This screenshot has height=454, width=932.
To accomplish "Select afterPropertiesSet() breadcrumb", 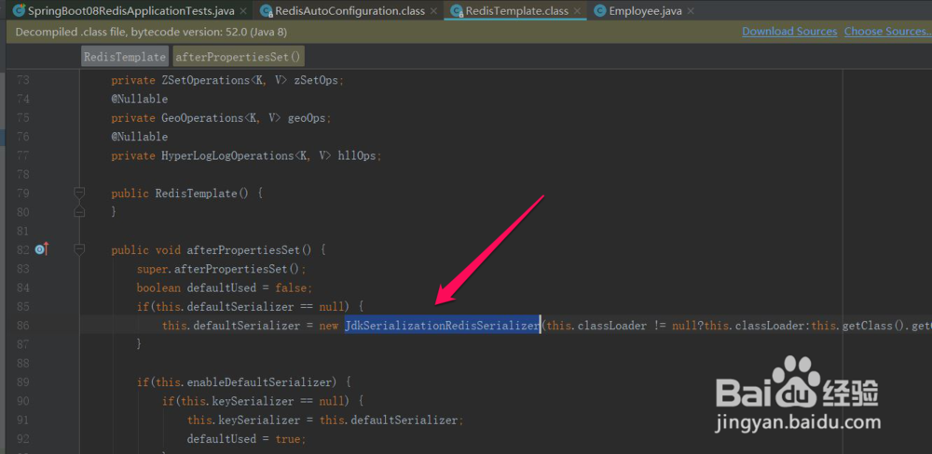I will (x=239, y=57).
